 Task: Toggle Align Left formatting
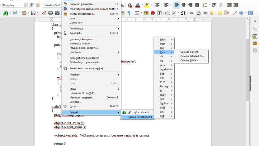point(177,5)
